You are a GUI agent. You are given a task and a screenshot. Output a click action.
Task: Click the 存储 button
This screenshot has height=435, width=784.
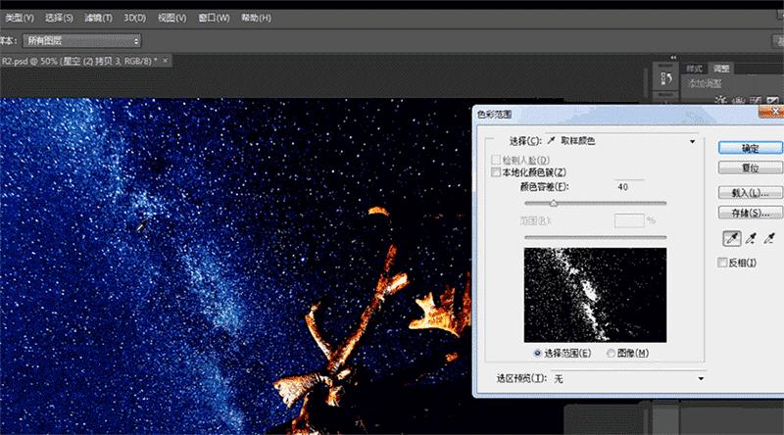click(750, 212)
